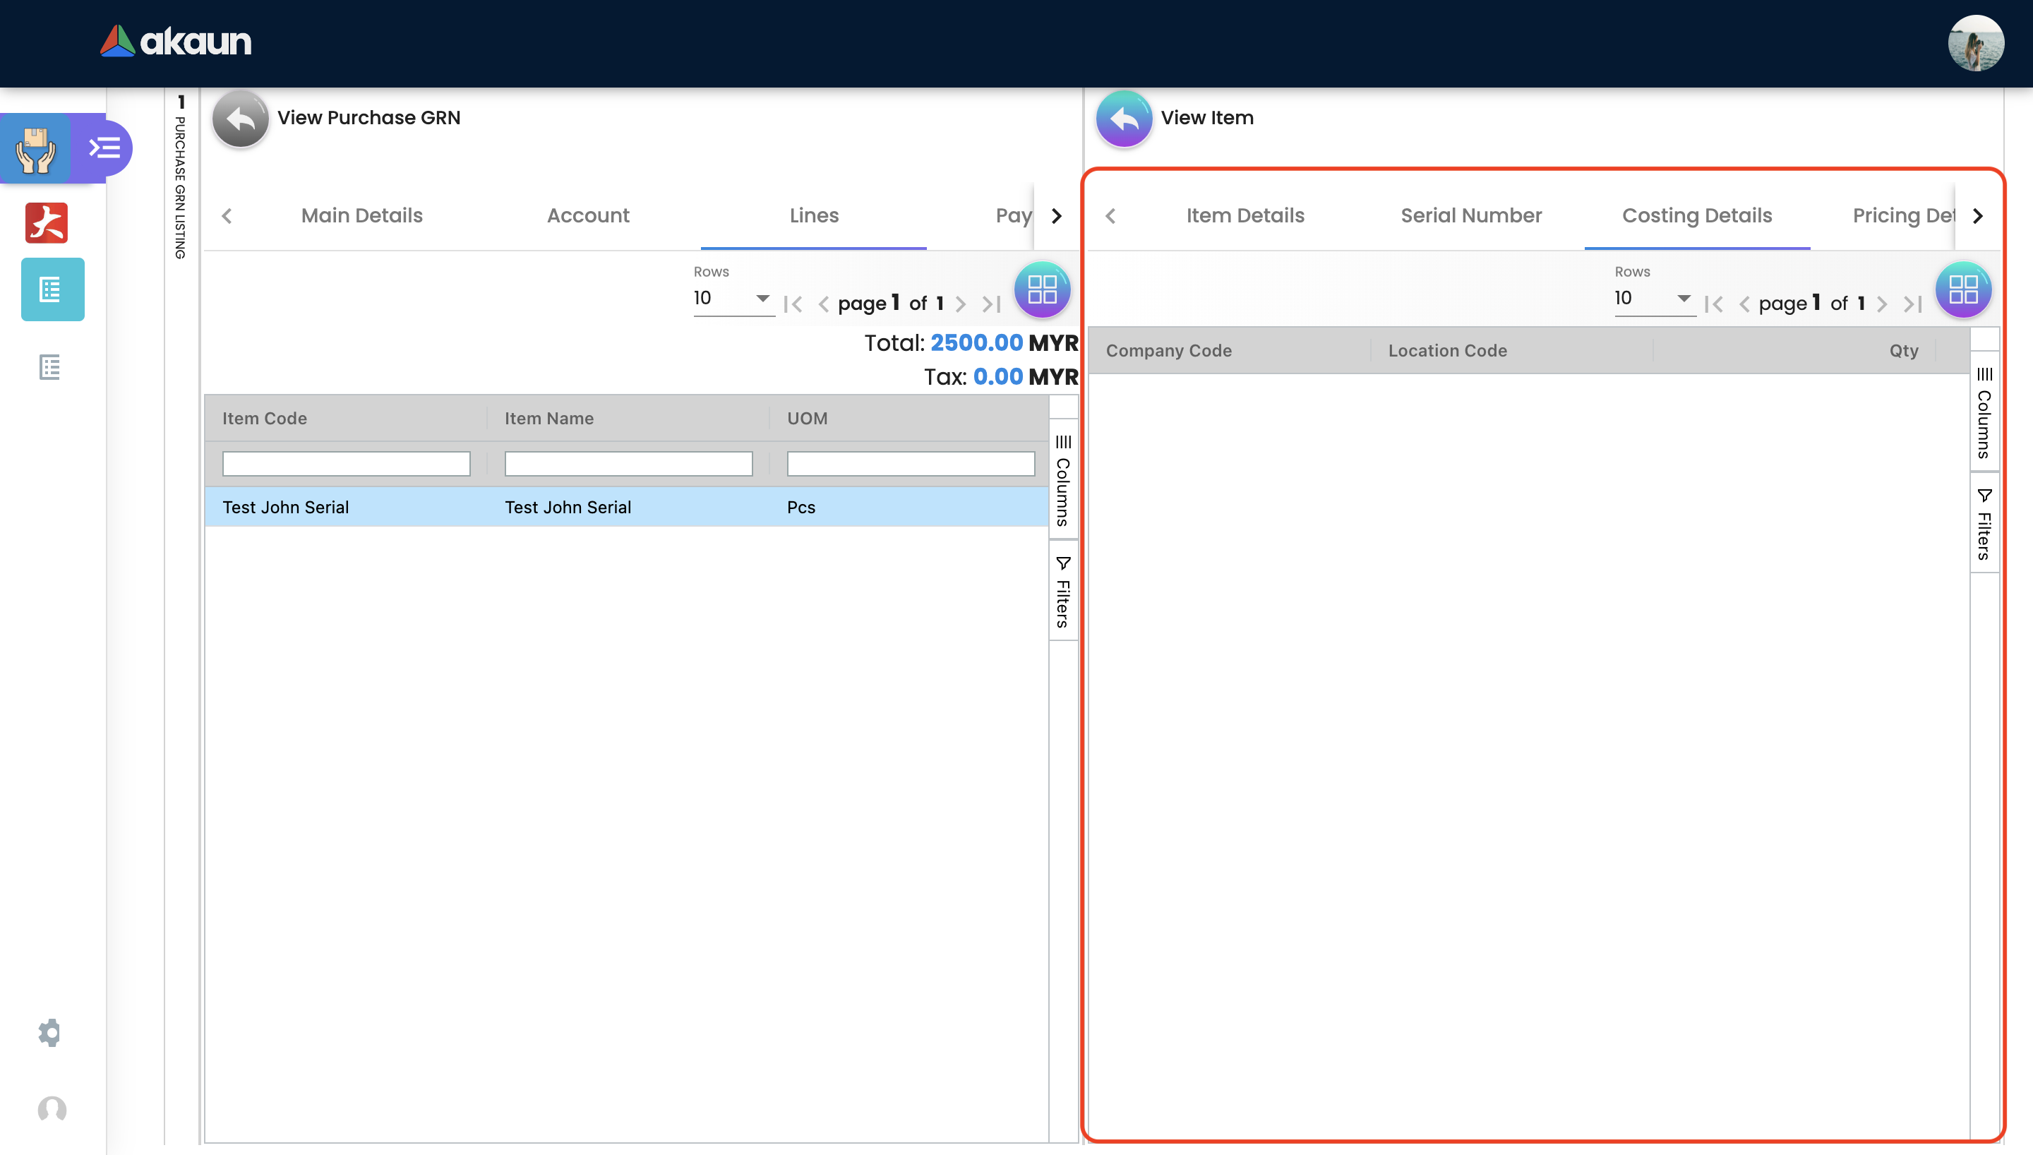The height and width of the screenshot is (1155, 2033).
Task: Open Rows dropdown in the Lines panel
Action: [x=733, y=299]
